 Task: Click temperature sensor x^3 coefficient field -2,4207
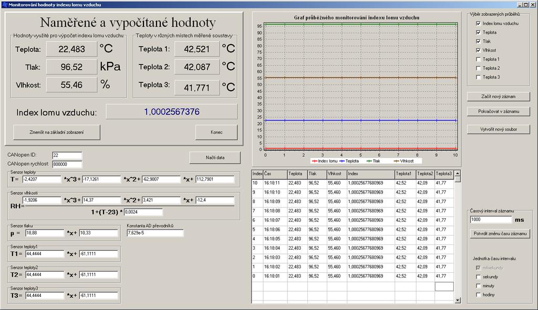click(42, 179)
